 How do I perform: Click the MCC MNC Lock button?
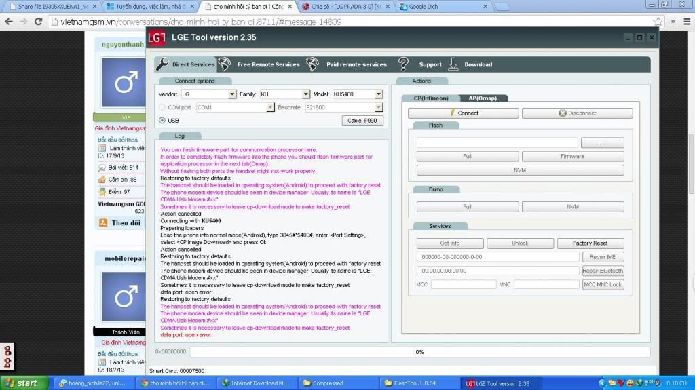(603, 284)
